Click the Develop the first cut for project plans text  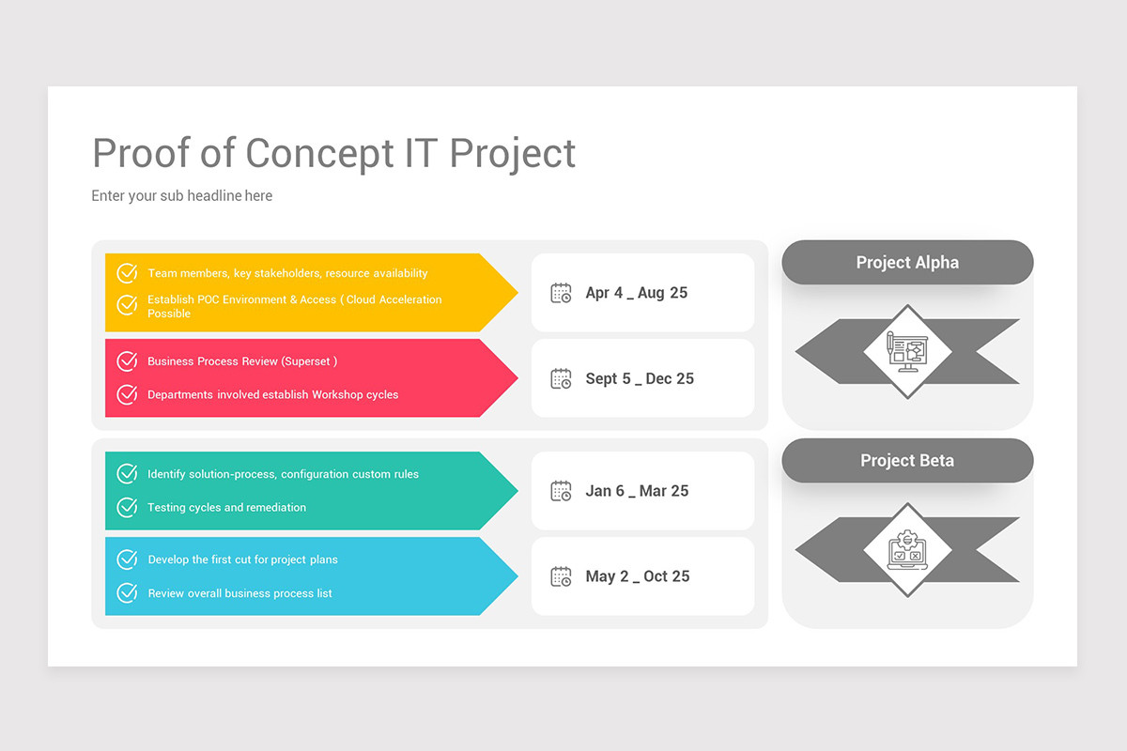242,559
